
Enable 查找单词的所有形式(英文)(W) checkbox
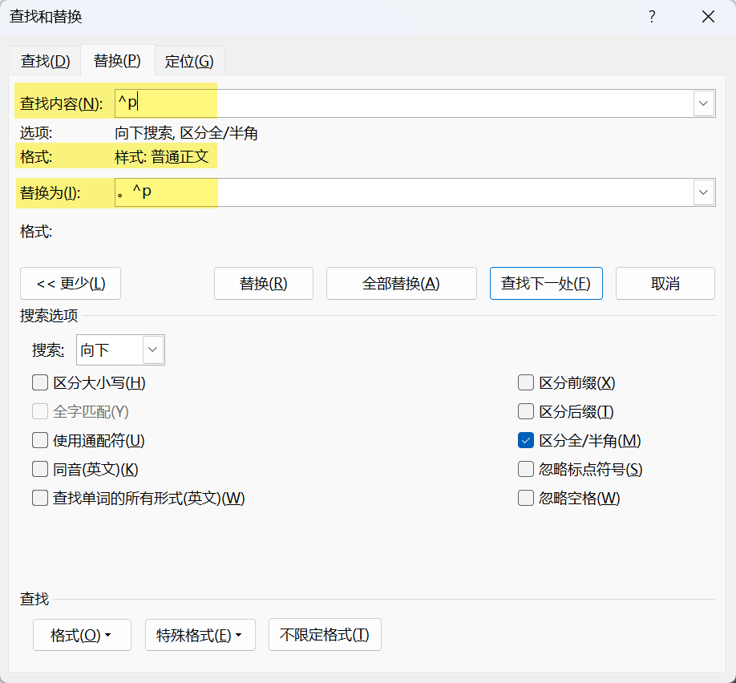[x=40, y=498]
